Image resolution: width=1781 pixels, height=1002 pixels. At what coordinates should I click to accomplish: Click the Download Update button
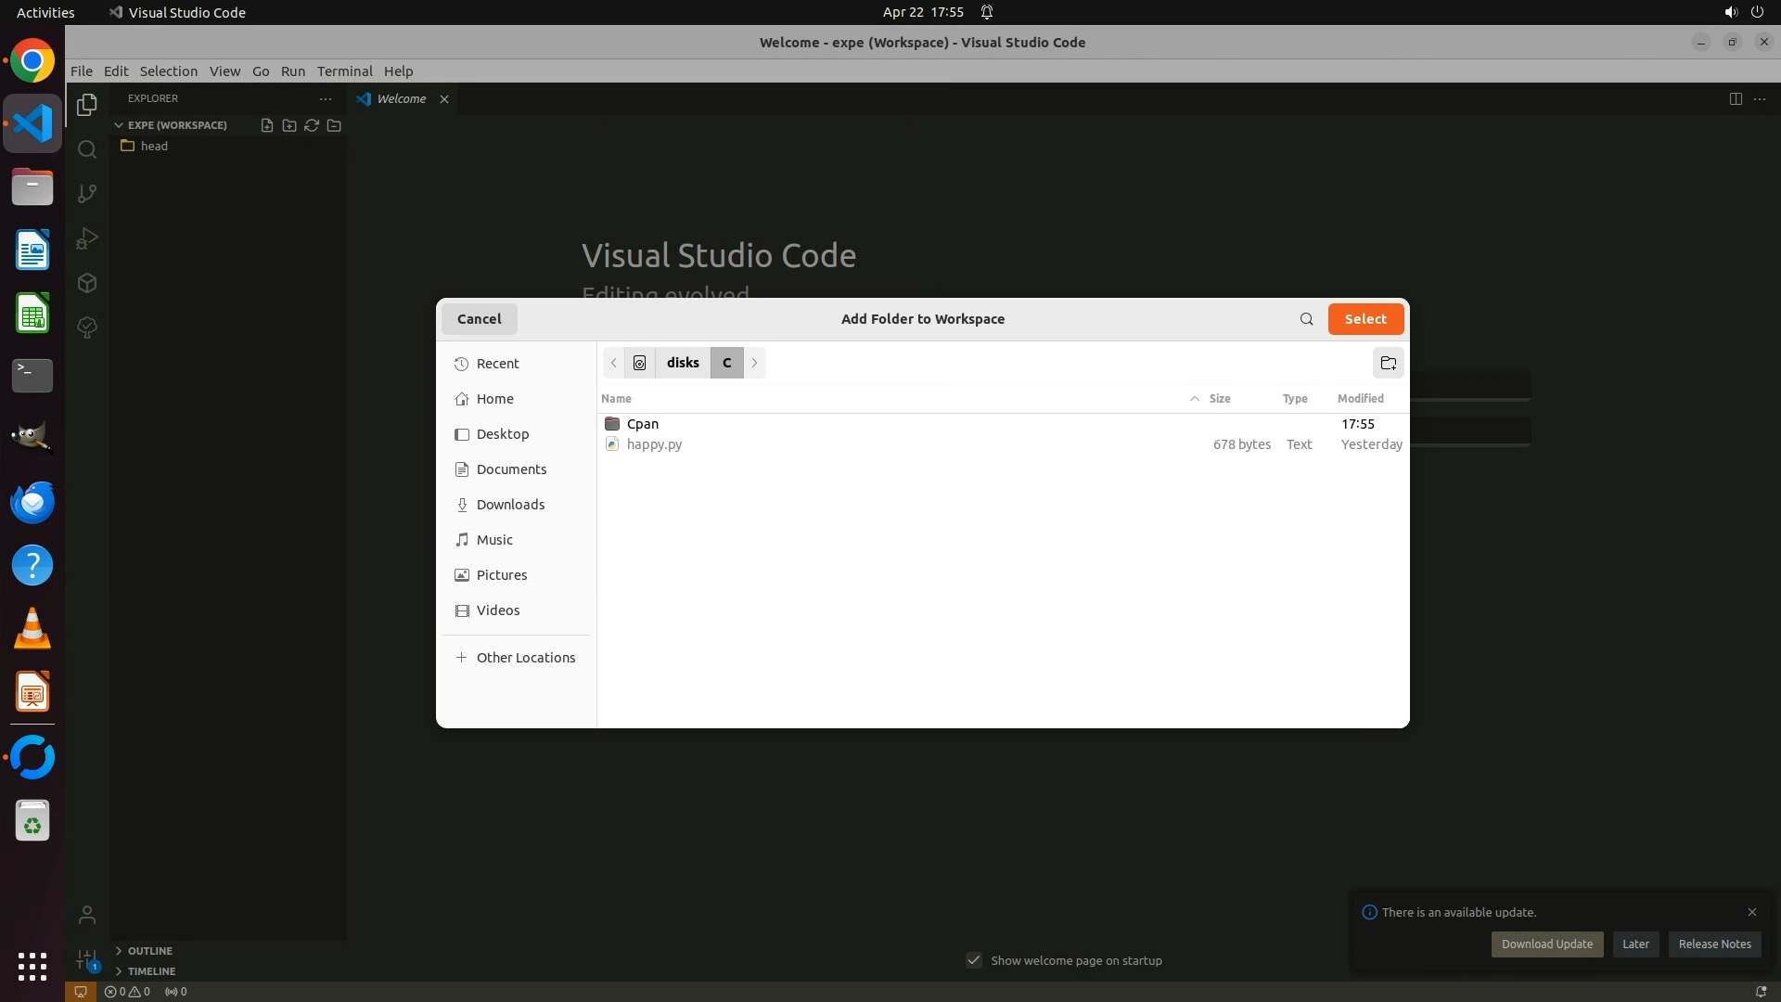tap(1546, 944)
